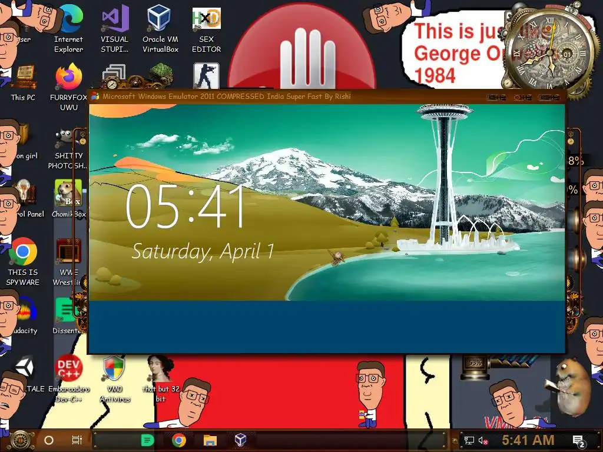Launch THIS IS SPYWARE Chrome shortcut
This screenshot has width=603, height=452.
click(23, 262)
